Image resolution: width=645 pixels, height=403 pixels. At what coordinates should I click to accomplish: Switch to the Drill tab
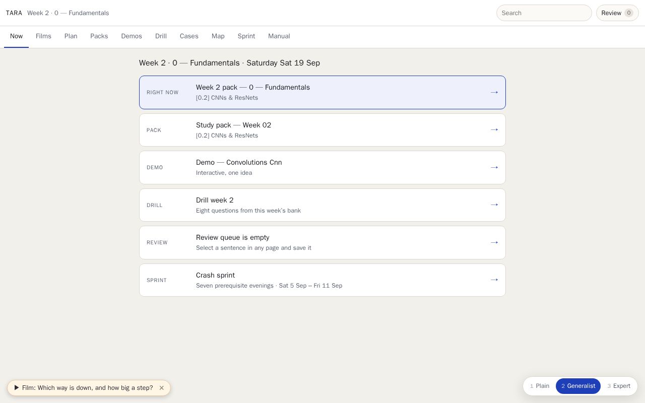161,36
